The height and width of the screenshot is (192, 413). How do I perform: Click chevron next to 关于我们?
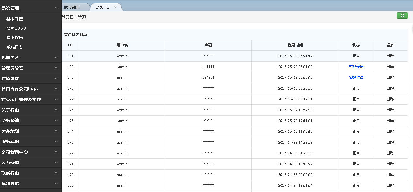pos(56,110)
